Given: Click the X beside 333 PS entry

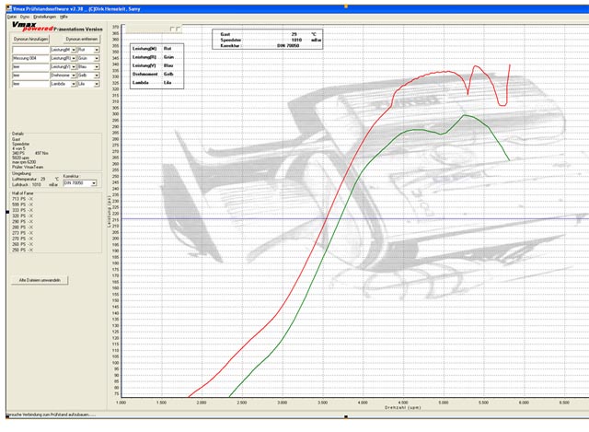Looking at the screenshot, I should click(x=30, y=211).
